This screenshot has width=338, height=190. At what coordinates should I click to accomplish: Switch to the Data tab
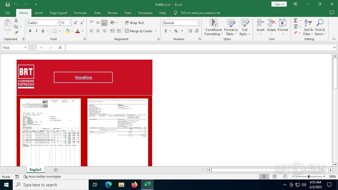(97, 13)
